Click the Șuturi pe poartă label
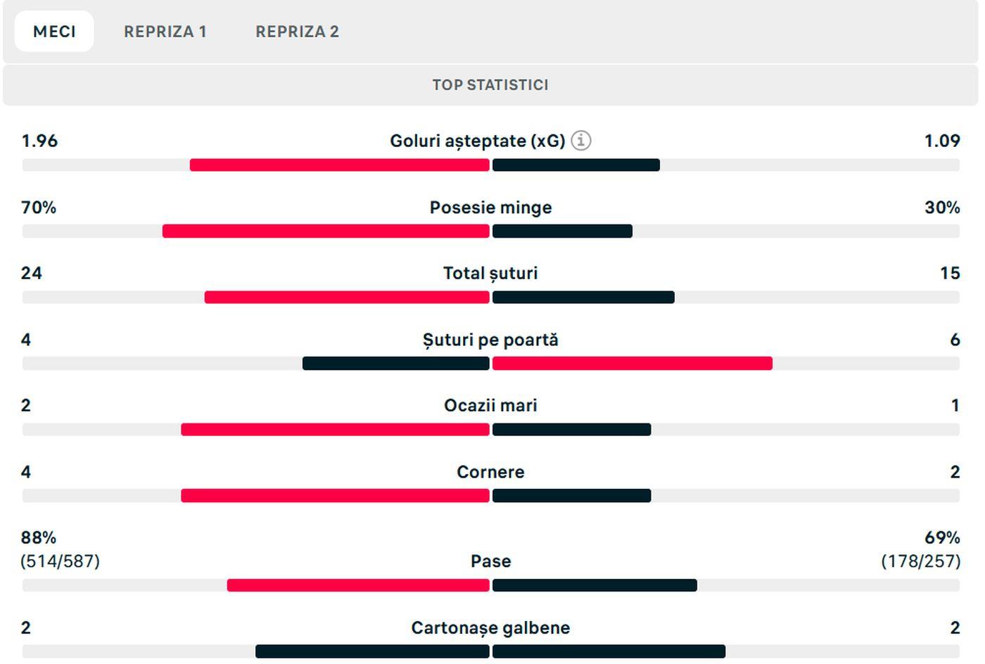The width and height of the screenshot is (985, 664). coord(490,340)
